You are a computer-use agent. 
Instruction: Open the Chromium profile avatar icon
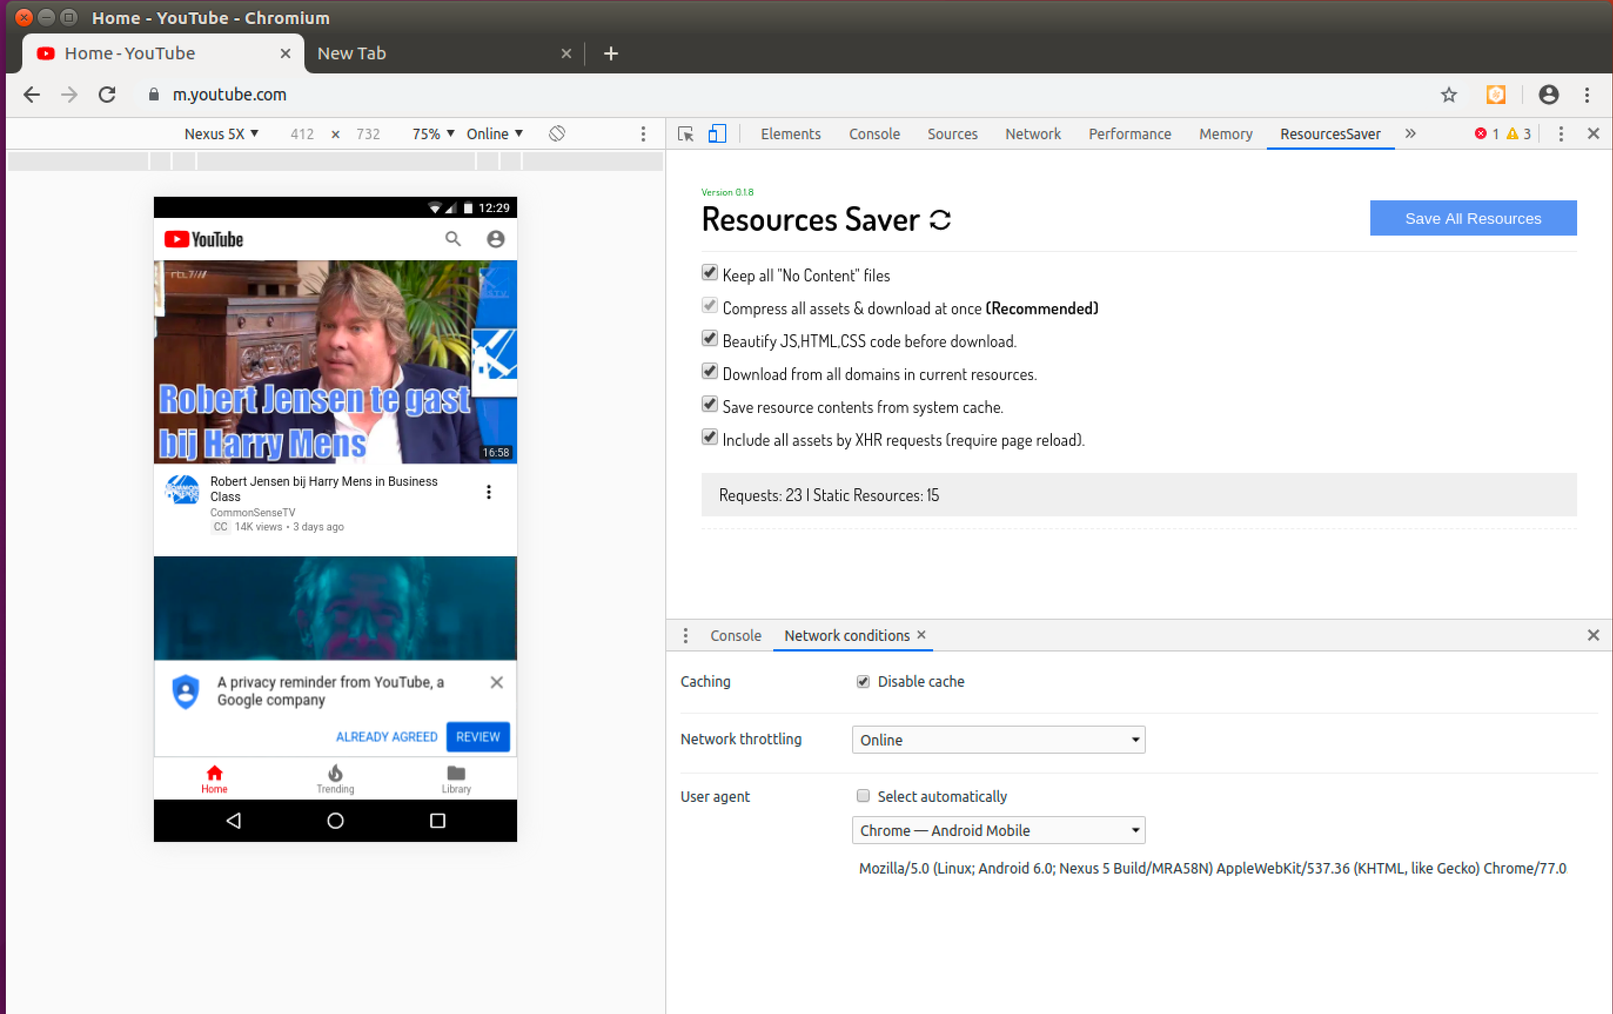click(1549, 95)
